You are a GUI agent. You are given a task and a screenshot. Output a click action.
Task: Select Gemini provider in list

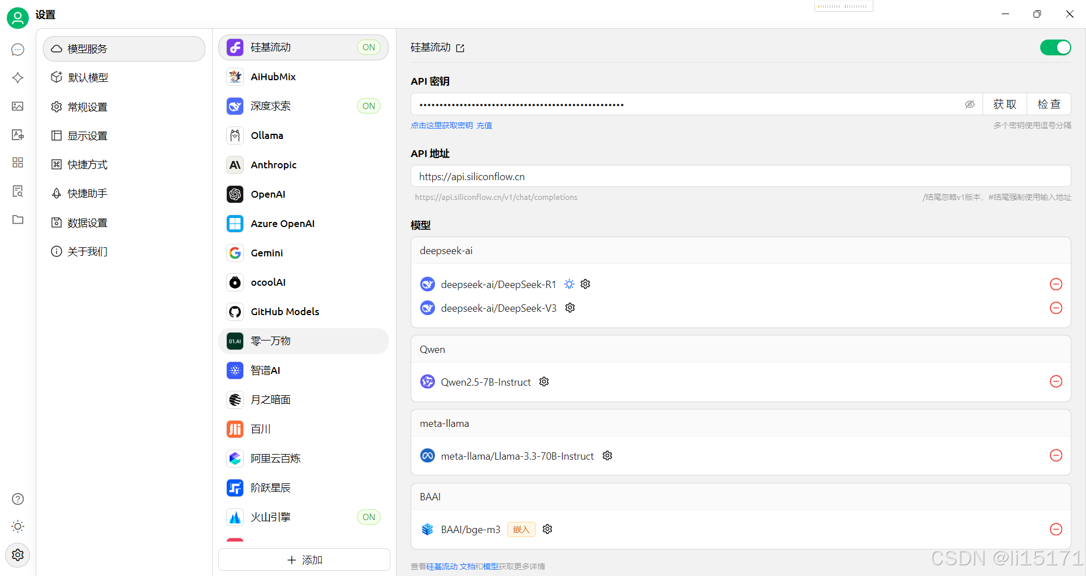coord(303,253)
